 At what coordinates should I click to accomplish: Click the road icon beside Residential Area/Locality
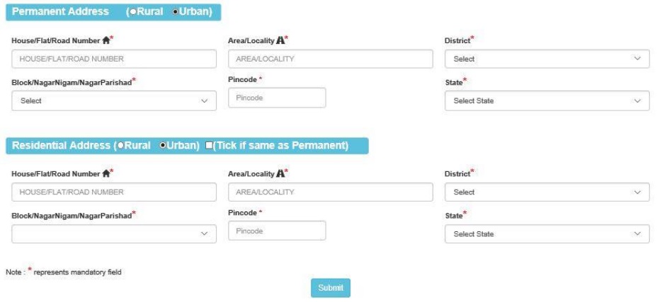(280, 173)
